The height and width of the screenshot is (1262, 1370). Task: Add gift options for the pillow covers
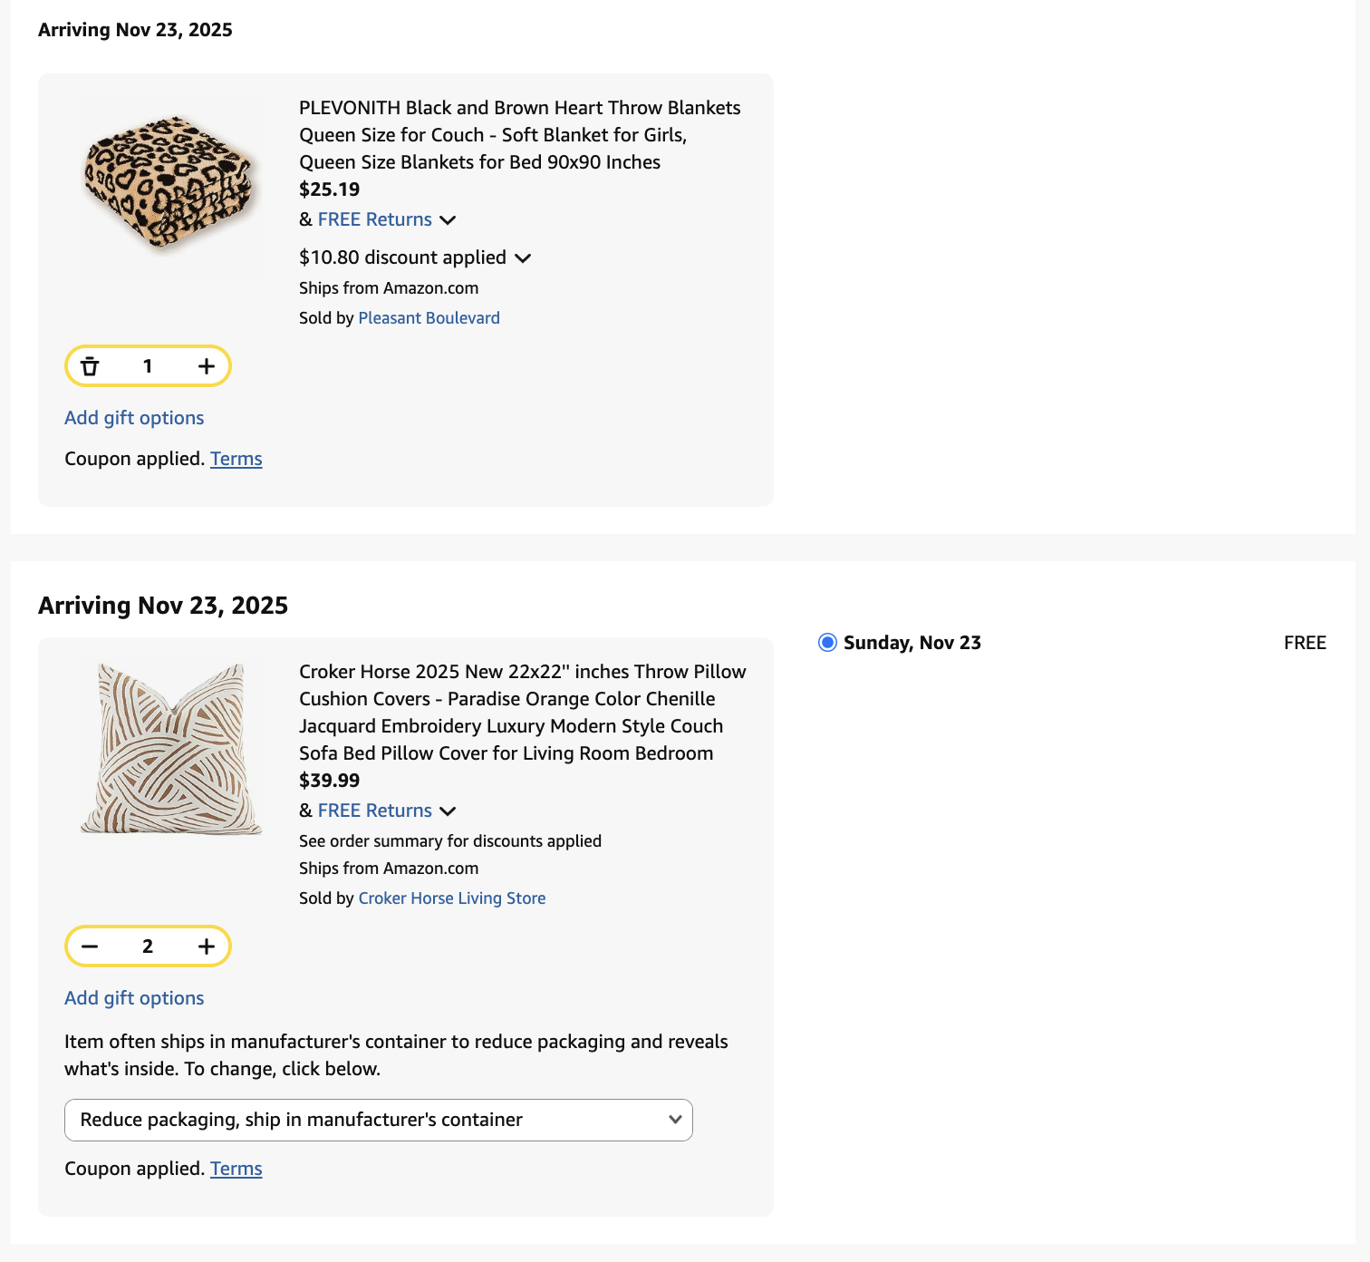click(134, 998)
